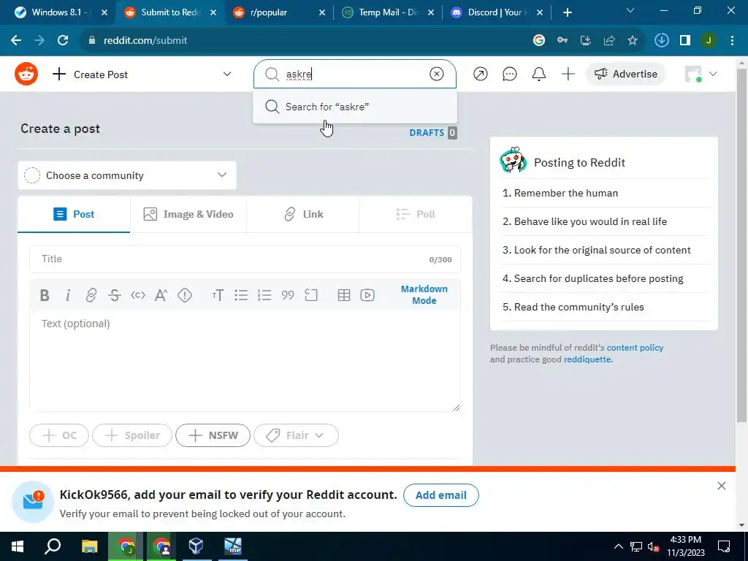Clear the search box with the X icon
Screen dimensions: 748x561
pyautogui.click(x=437, y=74)
